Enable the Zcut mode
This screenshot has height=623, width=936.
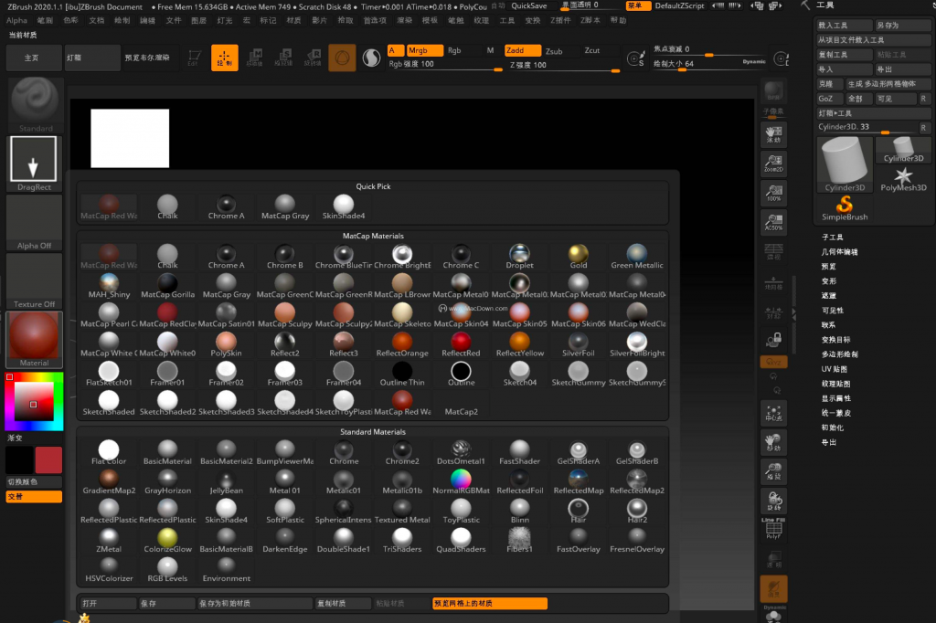click(x=592, y=51)
